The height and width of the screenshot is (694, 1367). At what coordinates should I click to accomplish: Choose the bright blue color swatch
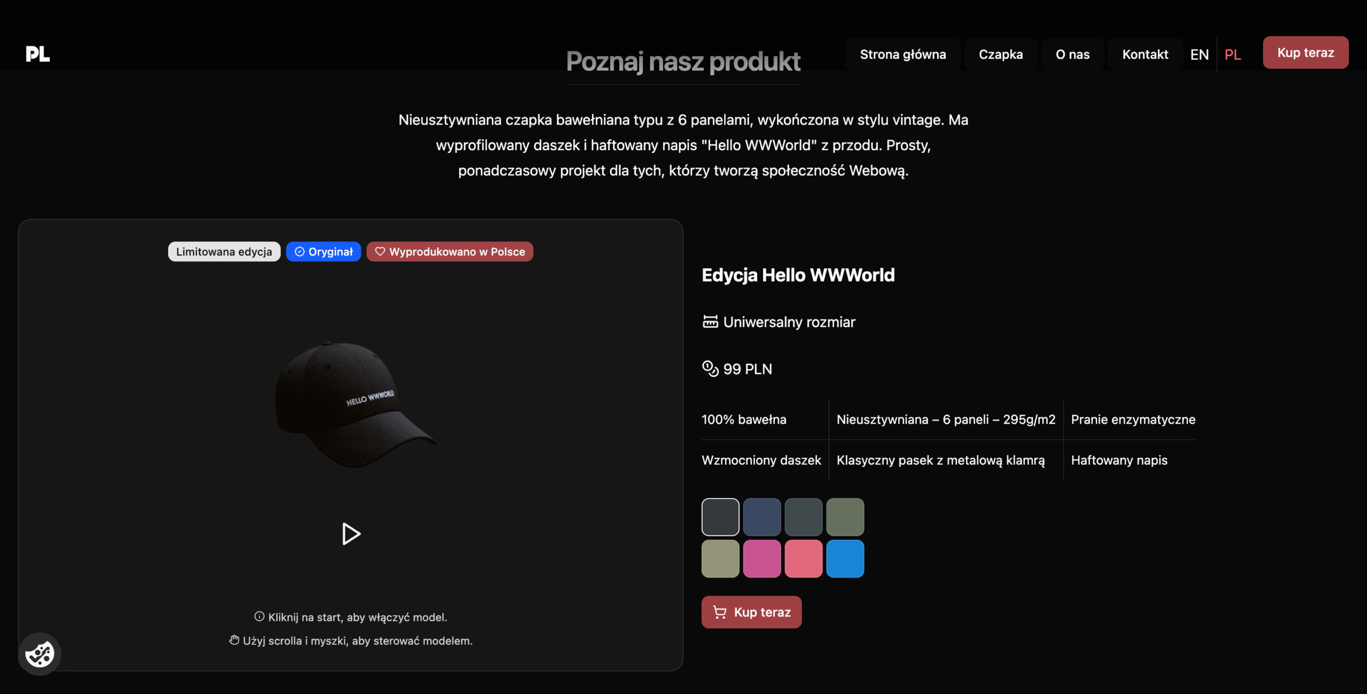point(845,559)
